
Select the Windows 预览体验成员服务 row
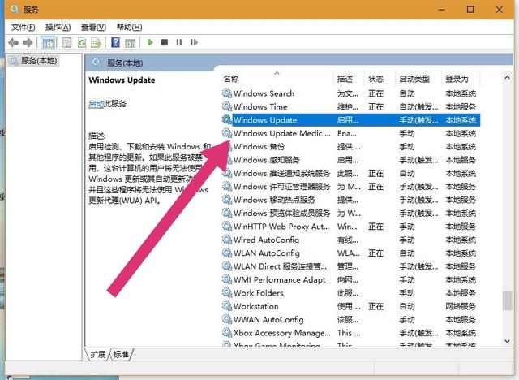tap(350, 213)
